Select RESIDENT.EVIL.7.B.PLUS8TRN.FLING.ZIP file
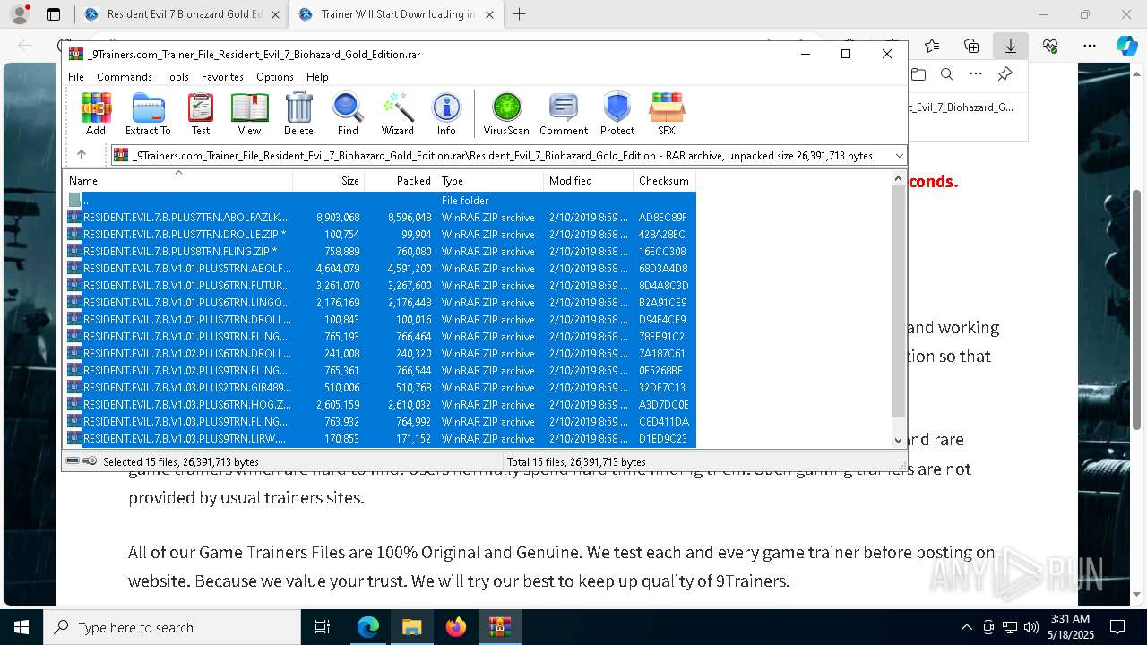1147x645 pixels. pyautogui.click(x=381, y=252)
